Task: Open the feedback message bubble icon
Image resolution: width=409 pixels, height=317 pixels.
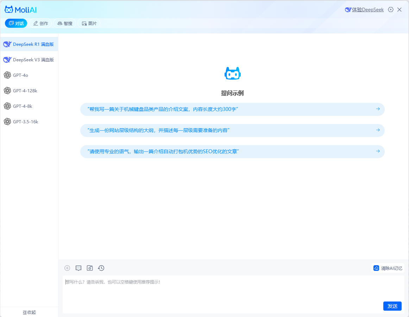Action: coord(78,268)
